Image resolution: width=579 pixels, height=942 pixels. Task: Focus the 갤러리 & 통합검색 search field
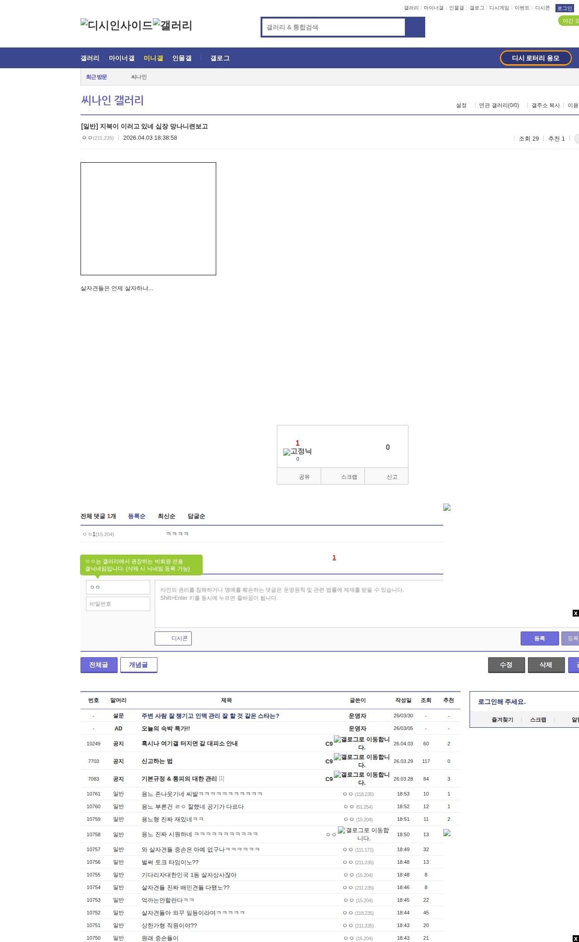333,27
